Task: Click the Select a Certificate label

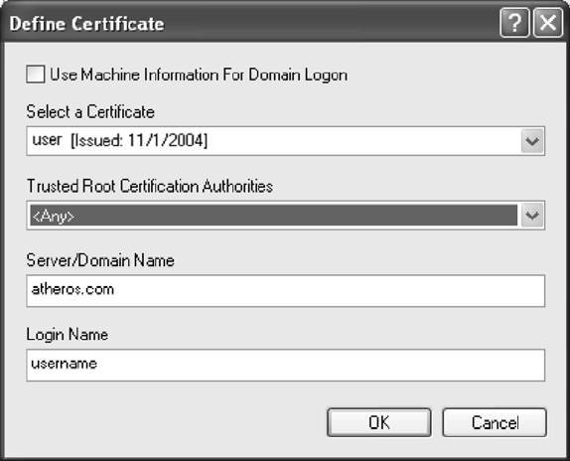Action: tap(90, 111)
